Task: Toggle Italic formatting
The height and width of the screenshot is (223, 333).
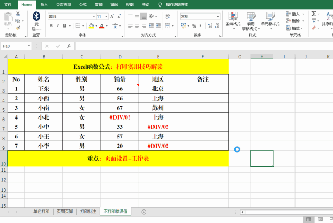Action: (58, 25)
